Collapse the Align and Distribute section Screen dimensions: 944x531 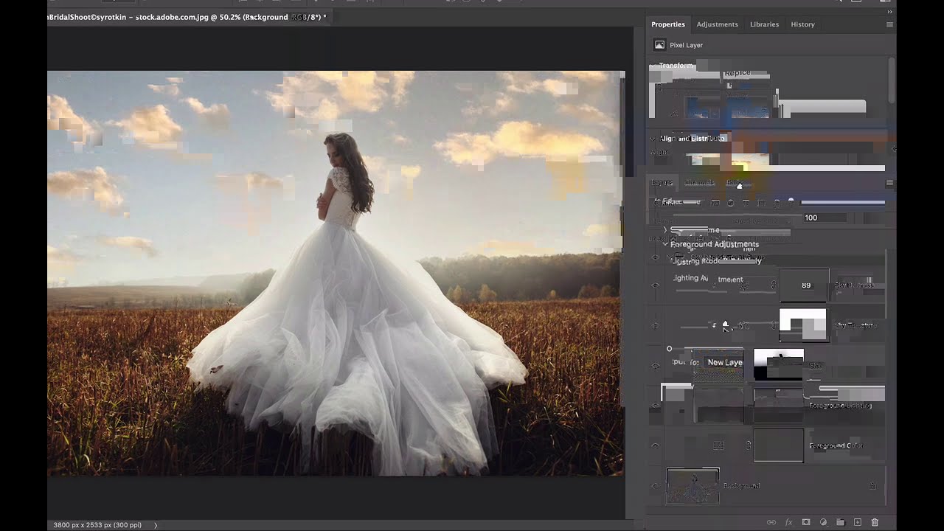(652, 138)
